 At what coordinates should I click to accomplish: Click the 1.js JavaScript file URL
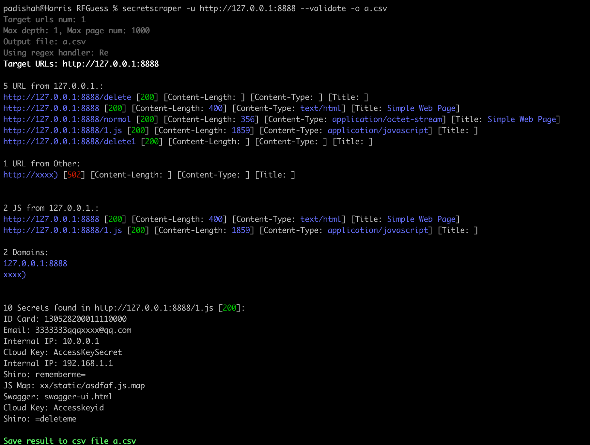(62, 130)
